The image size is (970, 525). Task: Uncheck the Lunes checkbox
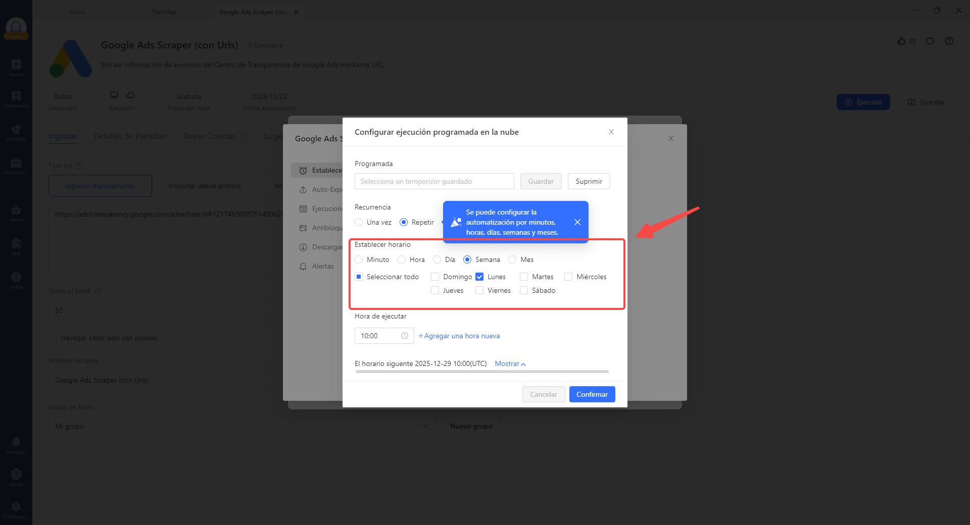click(479, 277)
